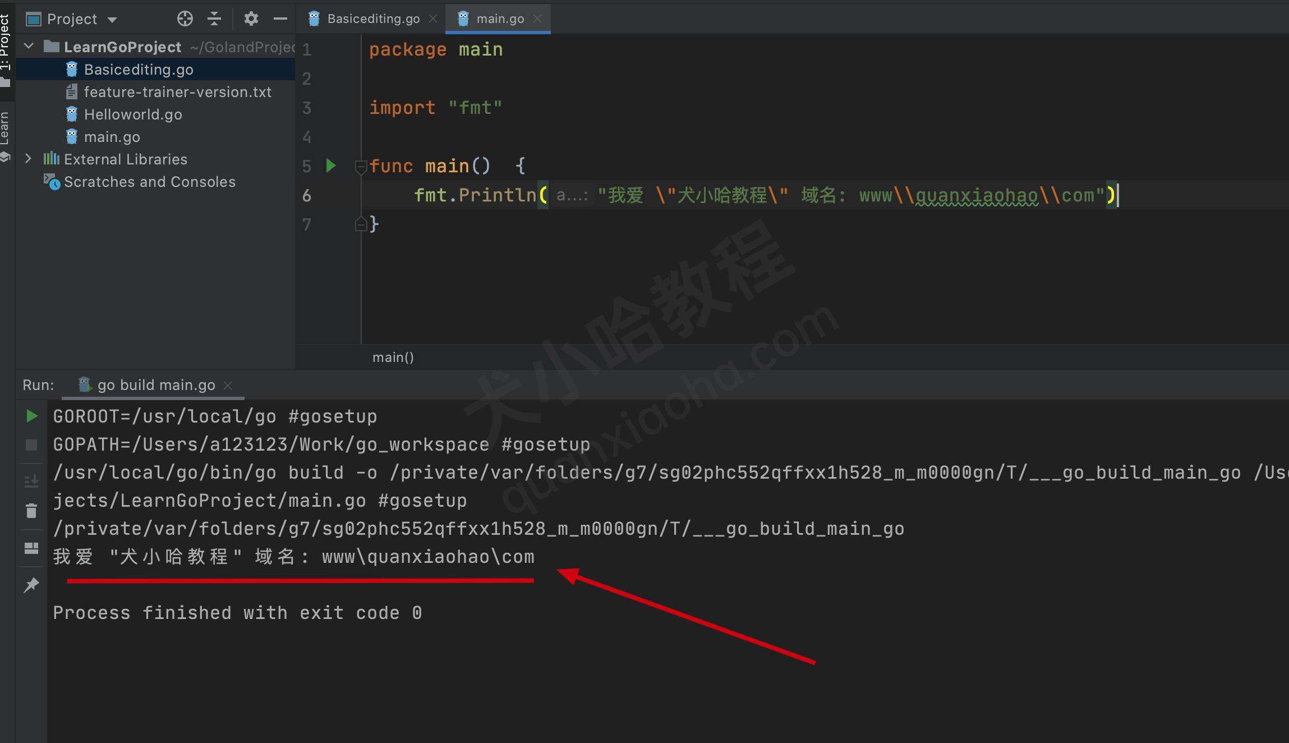Toggle scroll to end of console output

coord(31,481)
